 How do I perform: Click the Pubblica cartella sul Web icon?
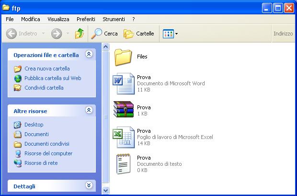[18, 78]
